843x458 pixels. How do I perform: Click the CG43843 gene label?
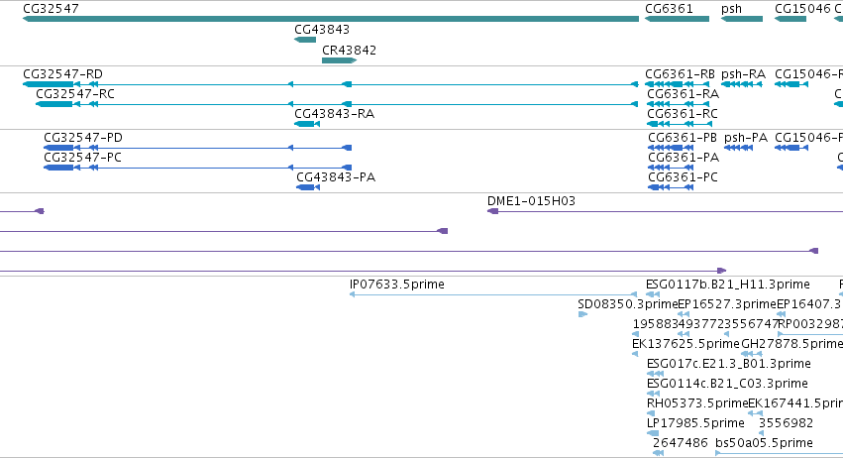(x=322, y=29)
